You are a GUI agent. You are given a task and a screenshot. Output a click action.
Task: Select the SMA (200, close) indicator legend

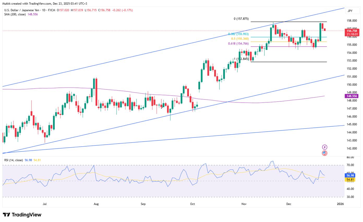pyautogui.click(x=15, y=14)
